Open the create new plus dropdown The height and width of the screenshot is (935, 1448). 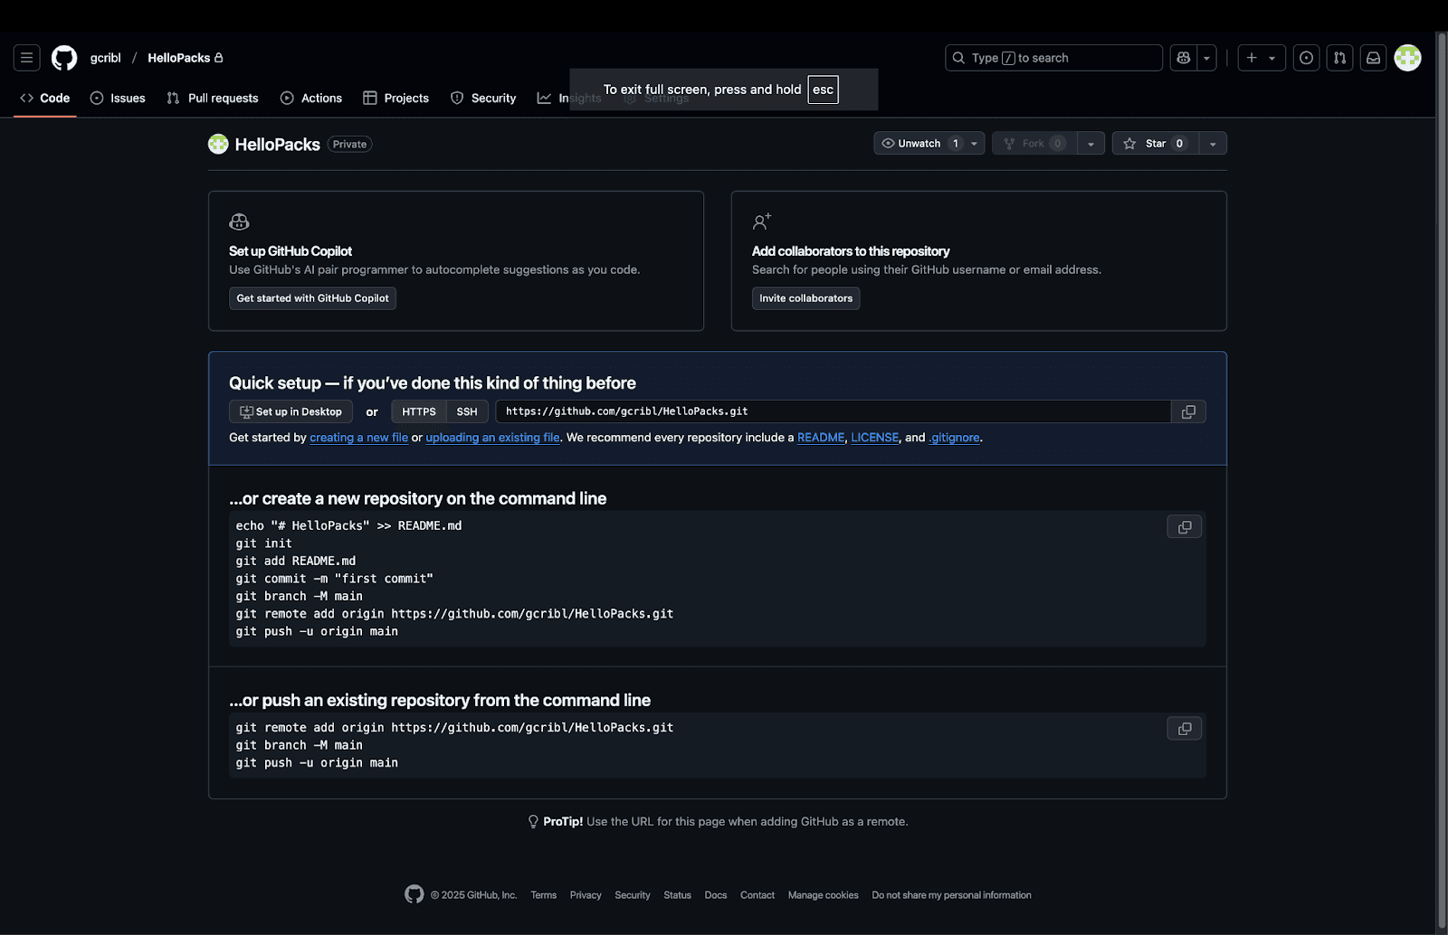(x=1261, y=58)
